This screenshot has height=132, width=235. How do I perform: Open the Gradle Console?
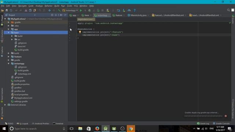tap(221, 124)
